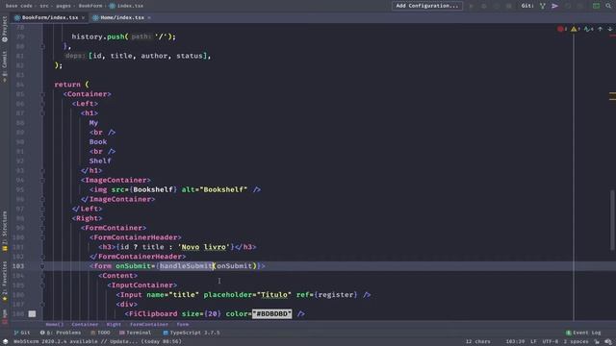Click the read-only lock icon in status bar

point(597,342)
